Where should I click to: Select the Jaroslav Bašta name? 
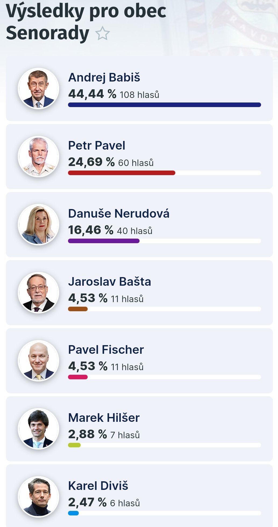(109, 282)
